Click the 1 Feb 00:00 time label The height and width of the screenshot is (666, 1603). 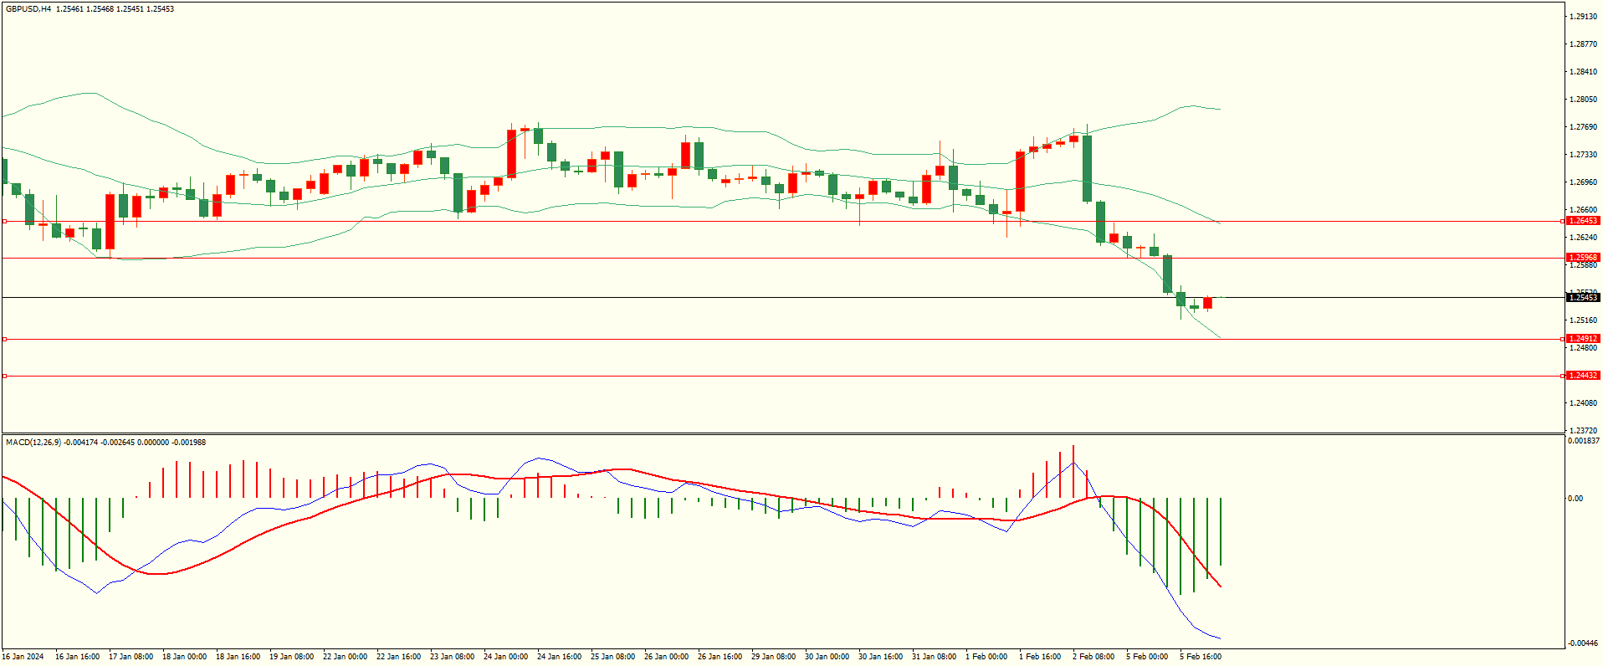pos(986,657)
